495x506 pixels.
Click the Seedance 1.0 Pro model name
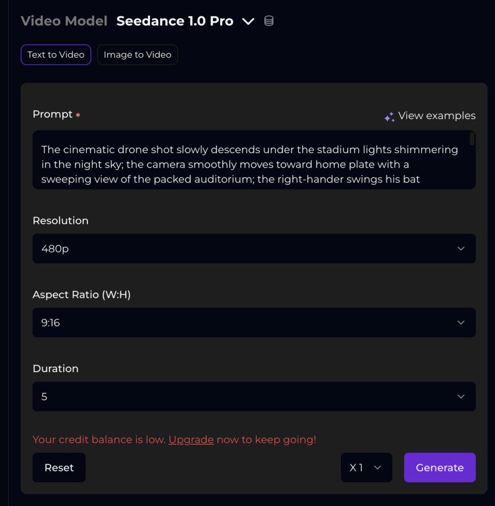[x=175, y=21]
